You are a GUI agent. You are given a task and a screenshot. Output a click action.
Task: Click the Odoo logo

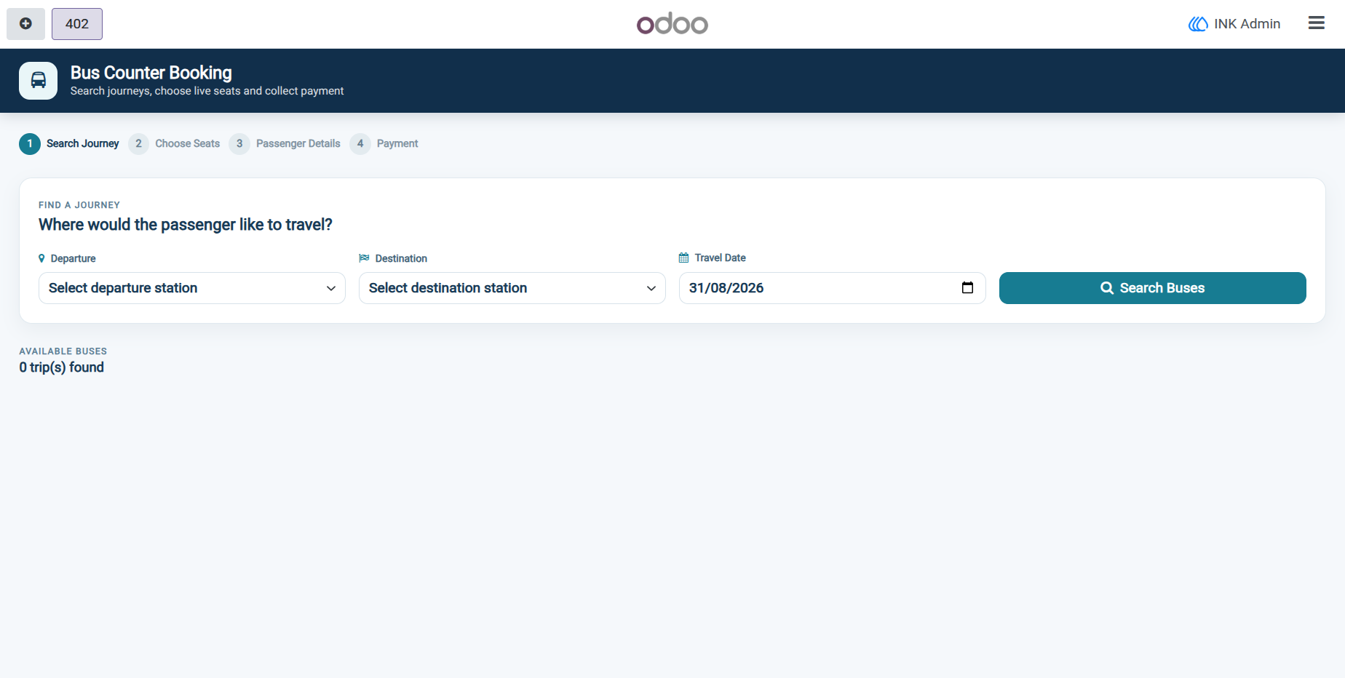point(672,24)
